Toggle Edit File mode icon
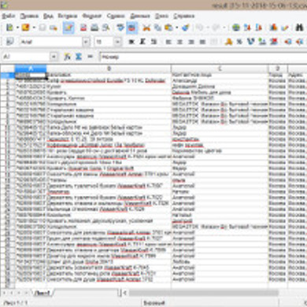Viewport: 307px width, 307px height. 68,28
